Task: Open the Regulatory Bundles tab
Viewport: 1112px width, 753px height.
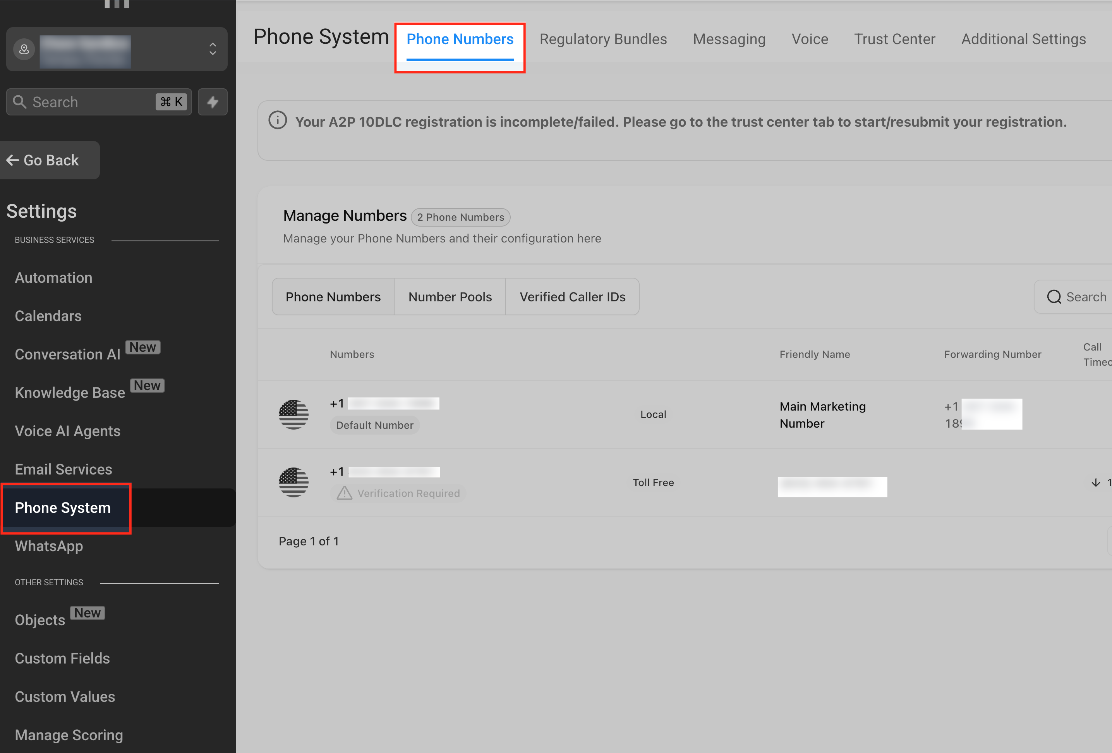Action: [603, 39]
